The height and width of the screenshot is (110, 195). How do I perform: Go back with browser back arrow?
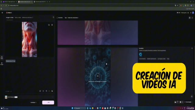click(x=1, y=5)
